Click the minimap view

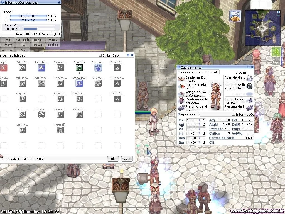[262, 28]
